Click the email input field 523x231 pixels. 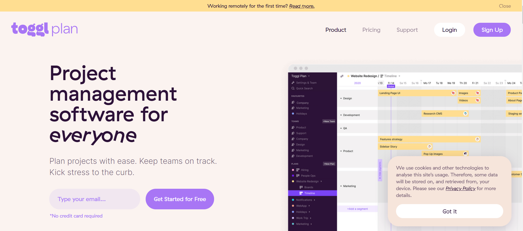[95, 199]
